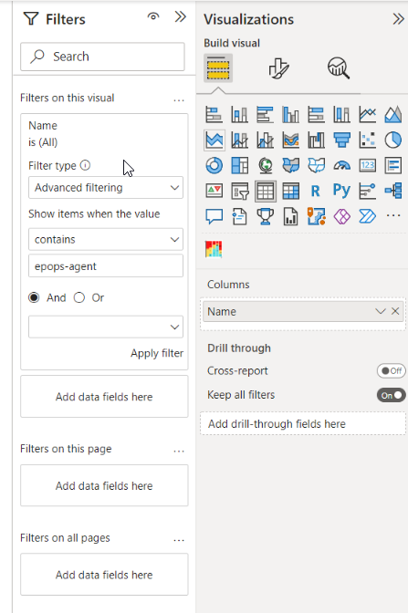Toggle filter pane visibility eye icon
Image resolution: width=408 pixels, height=613 pixels.
point(153,16)
